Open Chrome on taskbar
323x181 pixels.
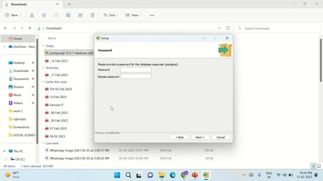pos(184,175)
